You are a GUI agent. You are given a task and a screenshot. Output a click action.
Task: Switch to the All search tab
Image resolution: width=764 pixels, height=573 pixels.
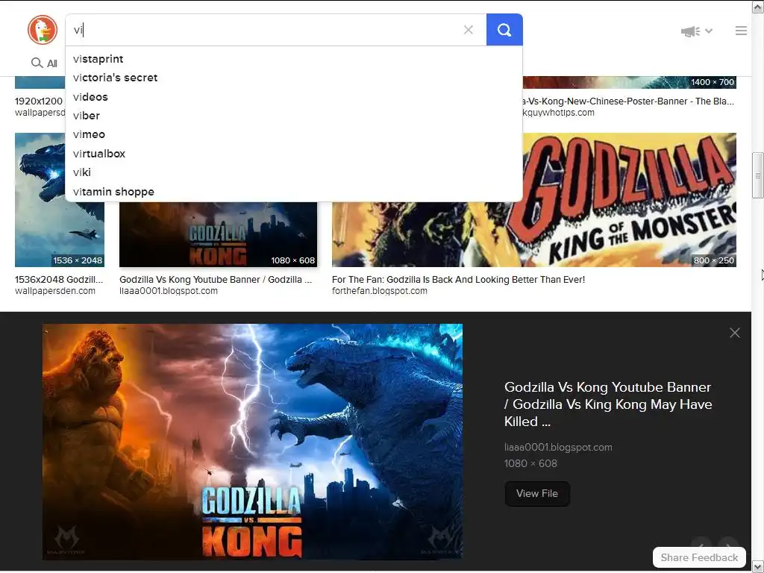pos(44,63)
